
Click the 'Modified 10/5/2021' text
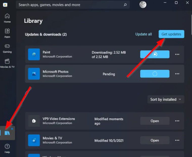tap(109, 141)
